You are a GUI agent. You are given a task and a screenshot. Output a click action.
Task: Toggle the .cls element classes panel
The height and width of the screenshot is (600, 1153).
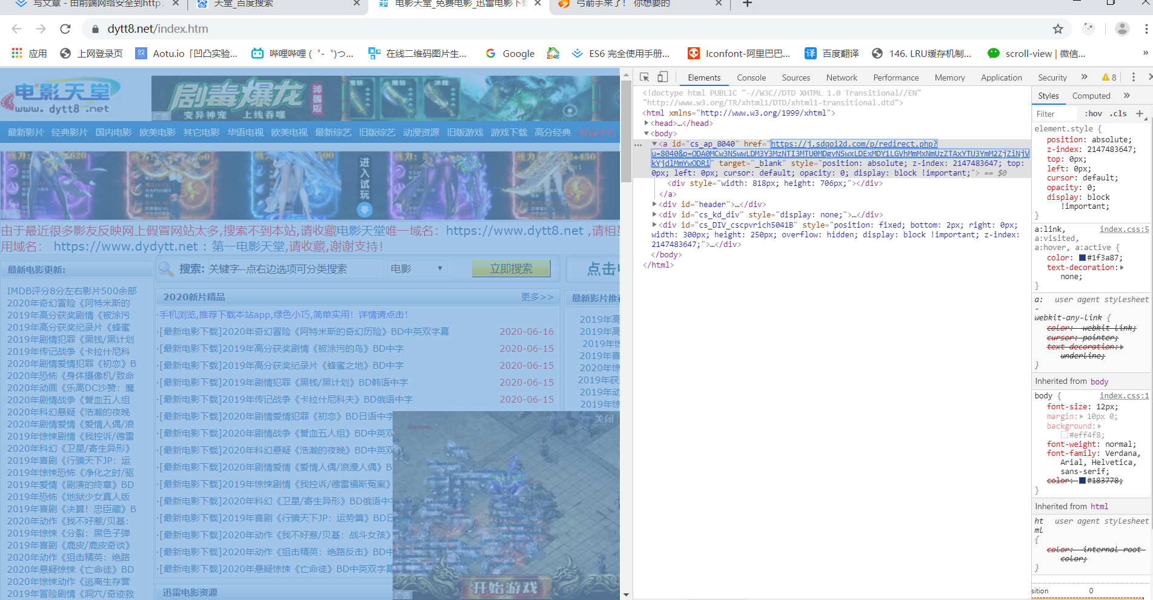pos(1118,113)
